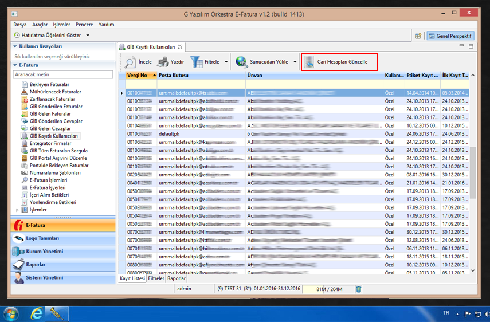Open the Kurum Yönetimi module
The height and width of the screenshot is (322, 490).
tap(63, 252)
